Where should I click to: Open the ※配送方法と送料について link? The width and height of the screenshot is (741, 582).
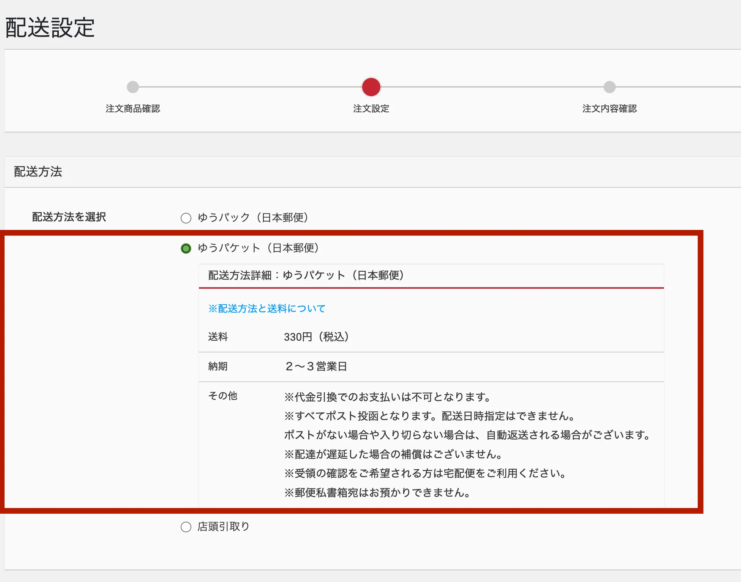click(x=266, y=308)
